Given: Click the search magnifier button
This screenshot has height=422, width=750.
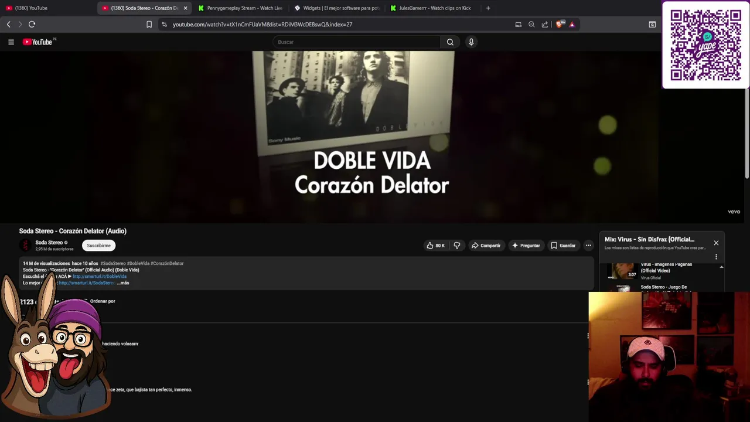Looking at the screenshot, I should [450, 42].
